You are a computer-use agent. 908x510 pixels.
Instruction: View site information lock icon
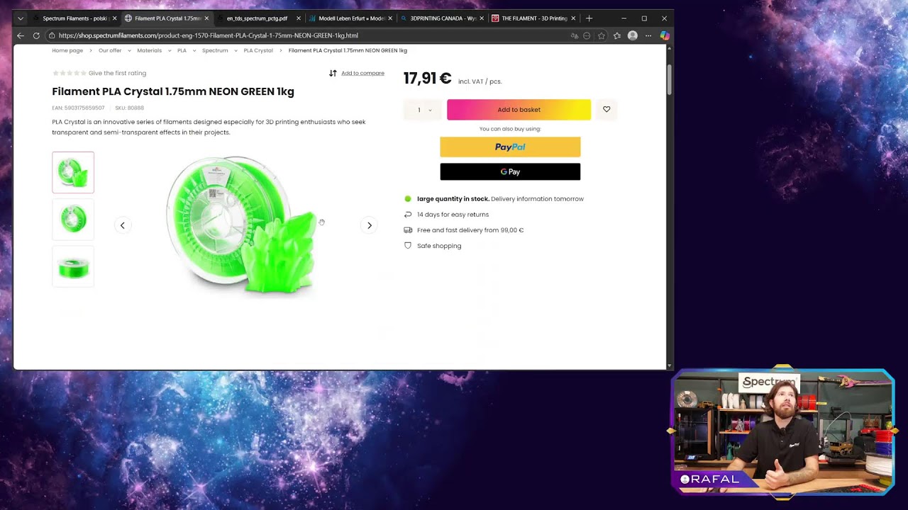click(52, 35)
